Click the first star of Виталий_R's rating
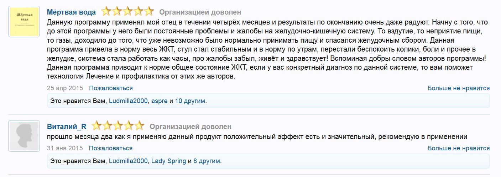Viewport: 501px width, 177px height. point(96,126)
